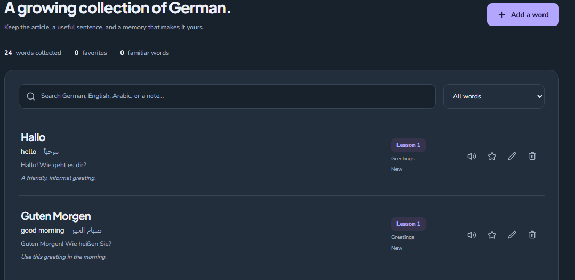Viewport: 575px width, 280px height.
Task: Mark Hallo as favorite with star
Action: tap(492, 156)
